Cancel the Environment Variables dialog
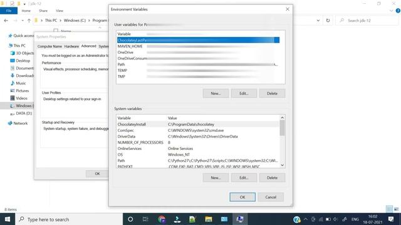The height and width of the screenshot is (225, 401). [271, 197]
